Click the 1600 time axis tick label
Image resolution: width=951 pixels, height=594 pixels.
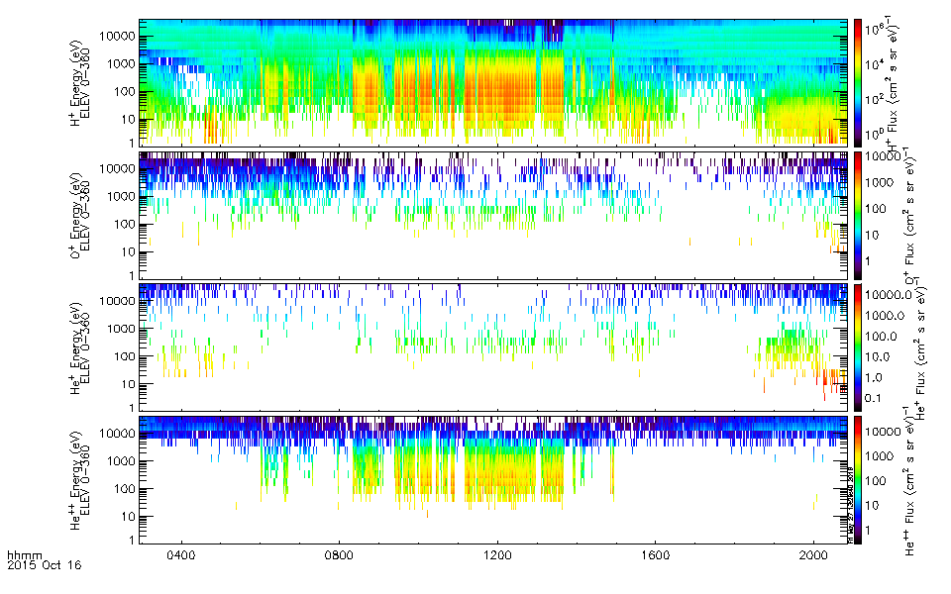pos(656,555)
